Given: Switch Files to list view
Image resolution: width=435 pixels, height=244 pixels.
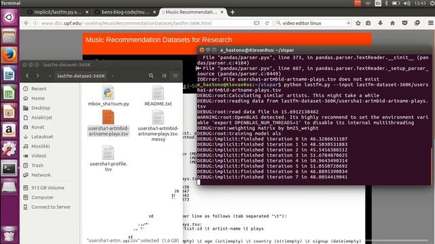Looking at the screenshot, I should coord(164,76).
